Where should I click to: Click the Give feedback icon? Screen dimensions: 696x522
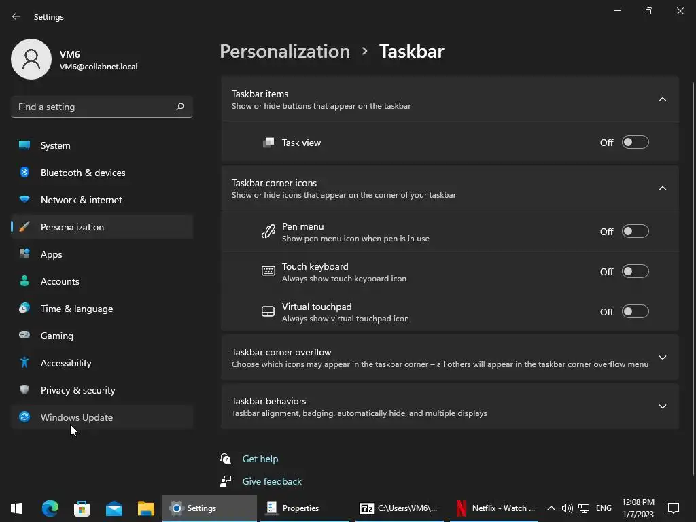pos(226,481)
